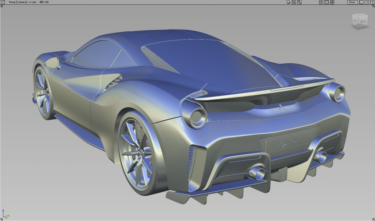Click the dashed-frame viewport icon beside Show
Screen dimensions: 375x221
click(361, 2)
